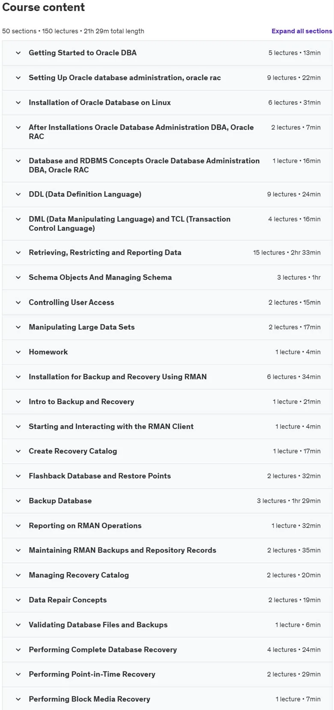The image size is (334, 710).
Task: Expand the Data Repair Concepts chevron
Action: point(18,600)
